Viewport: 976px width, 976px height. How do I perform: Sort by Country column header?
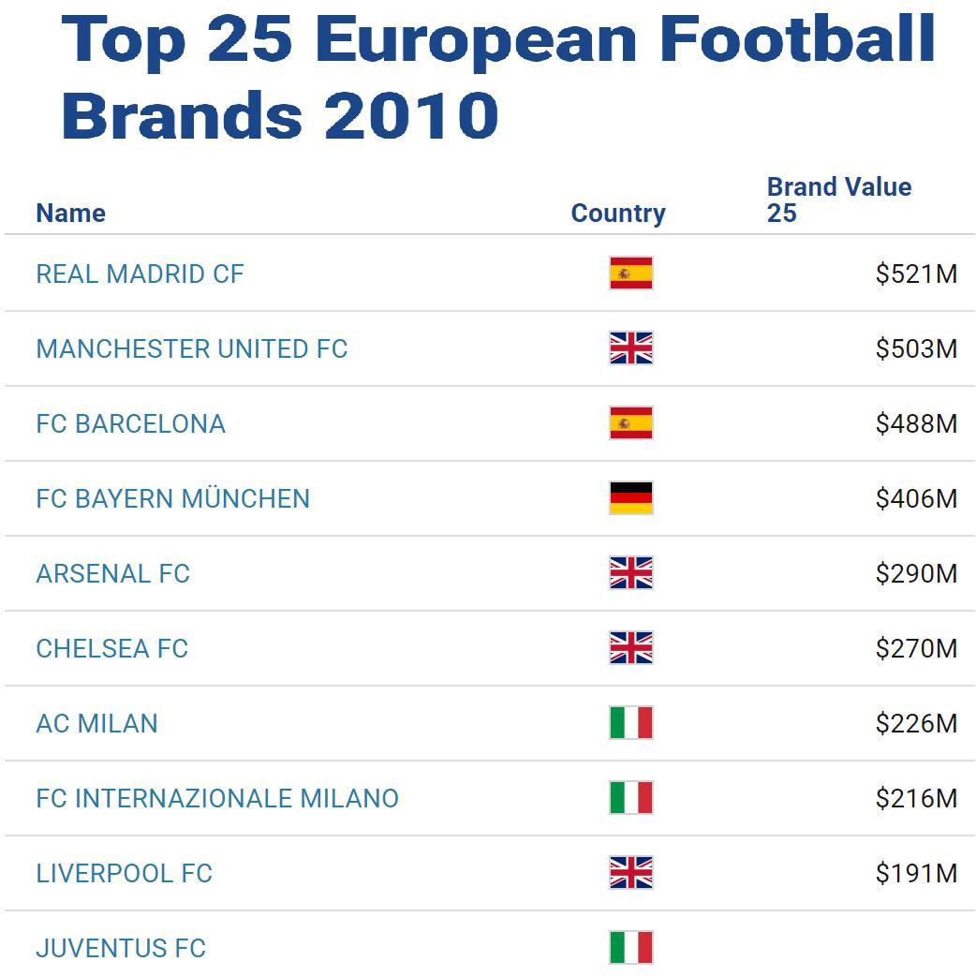[618, 214]
